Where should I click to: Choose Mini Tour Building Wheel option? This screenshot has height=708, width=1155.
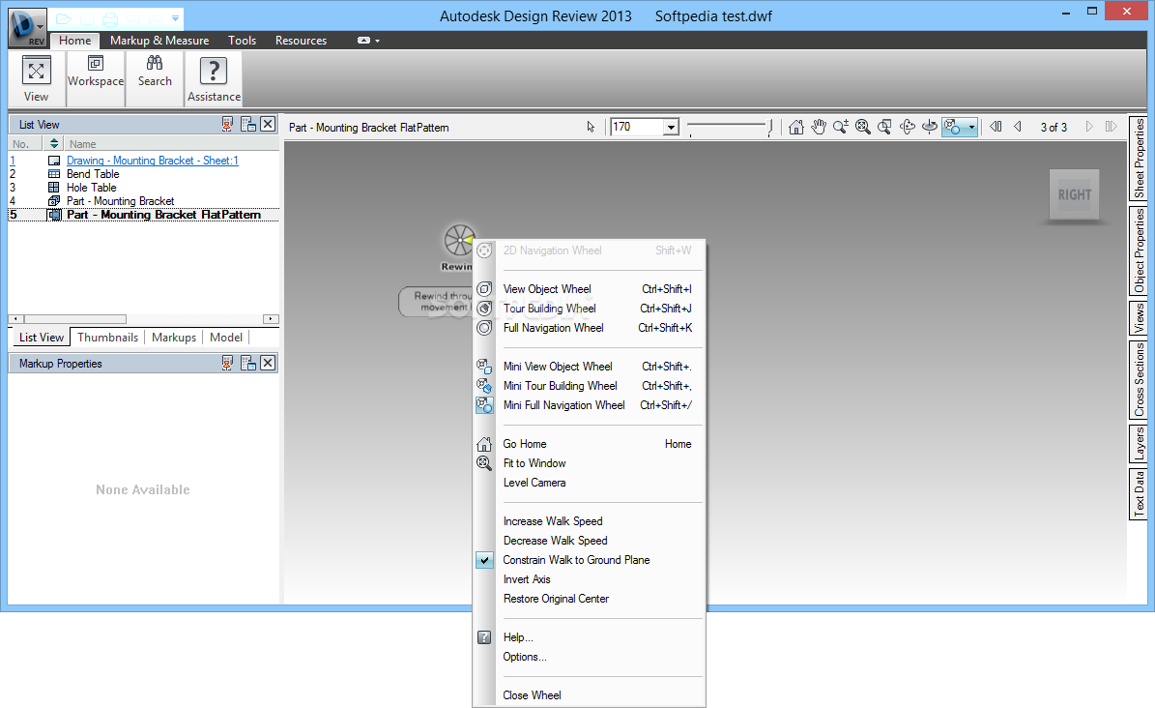click(589, 386)
